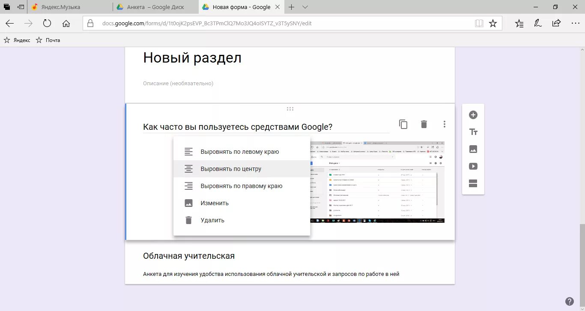Select 'Изменить' in the image menu

242,203
